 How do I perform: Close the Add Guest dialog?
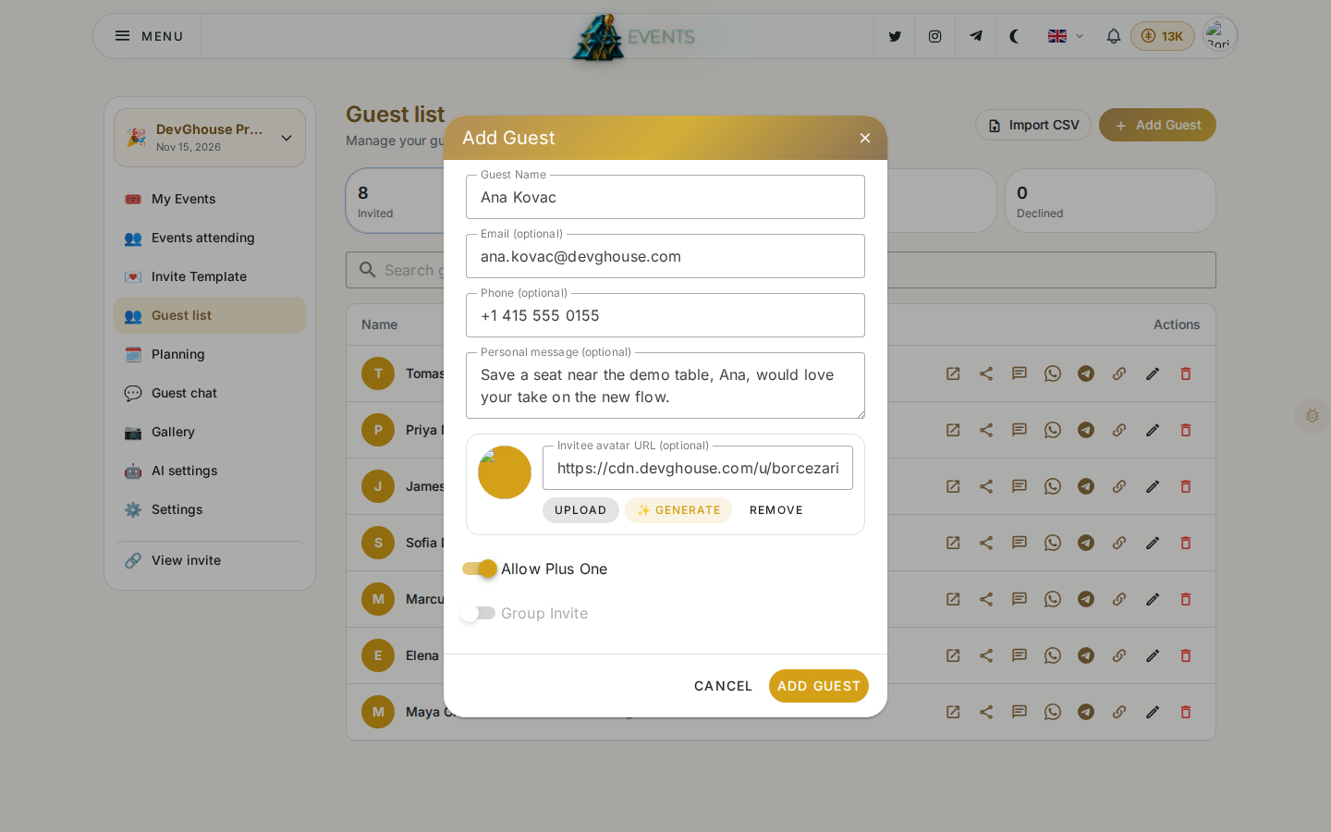coord(865,138)
